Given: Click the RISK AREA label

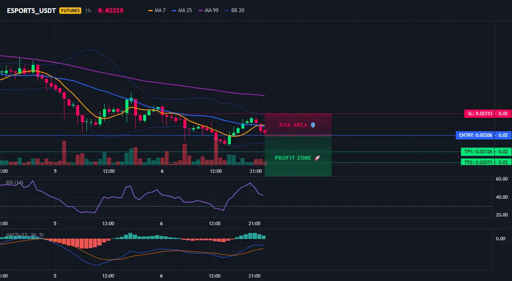Looking at the screenshot, I should (x=293, y=125).
